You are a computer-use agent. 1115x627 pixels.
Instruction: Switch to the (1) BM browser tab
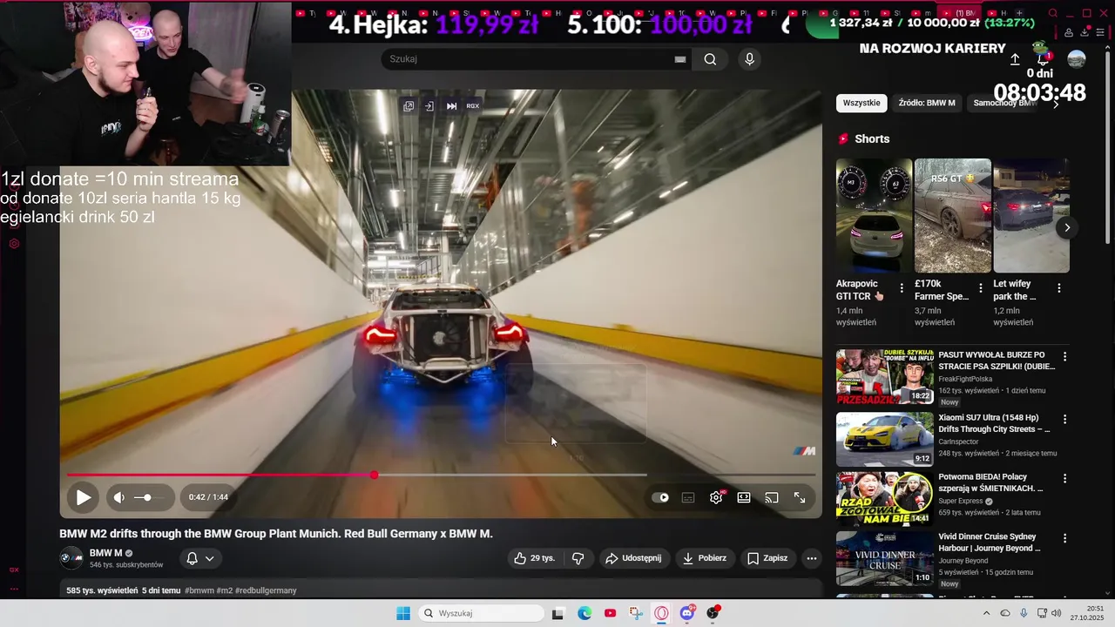pyautogui.click(x=960, y=13)
